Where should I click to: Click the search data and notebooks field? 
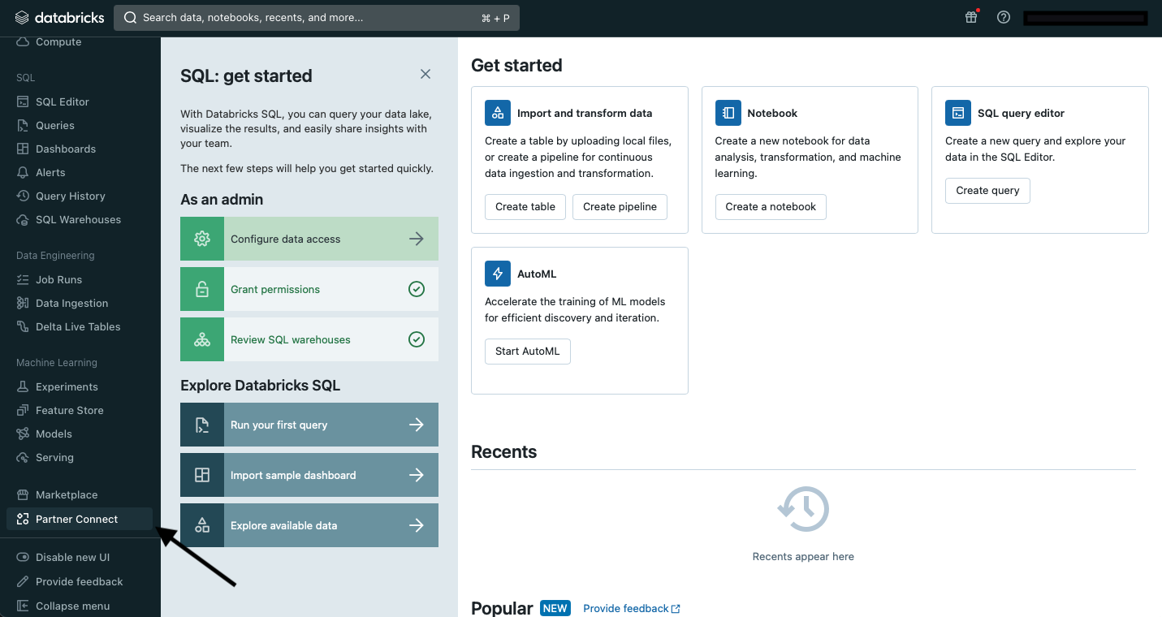pos(317,18)
